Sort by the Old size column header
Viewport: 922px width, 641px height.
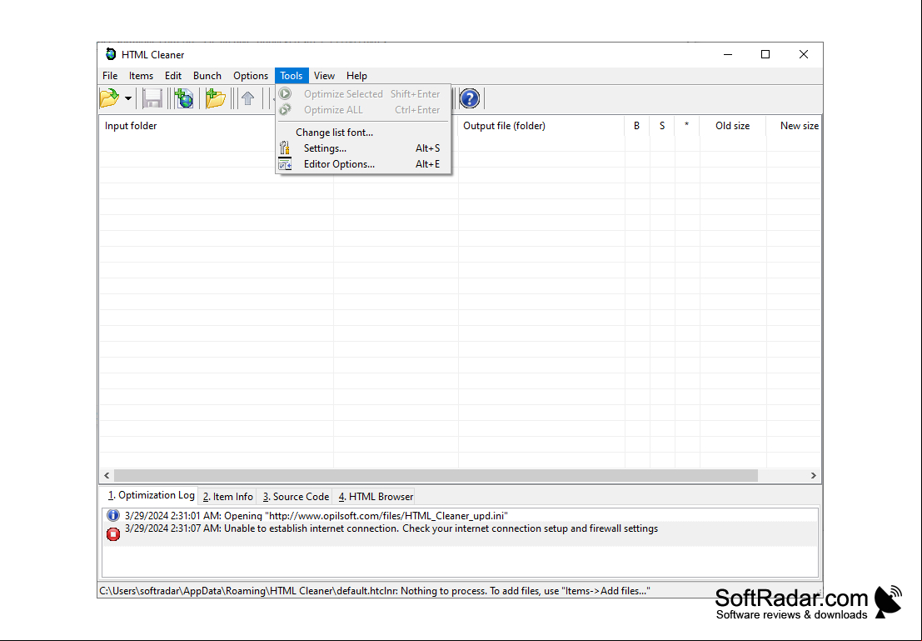point(733,126)
